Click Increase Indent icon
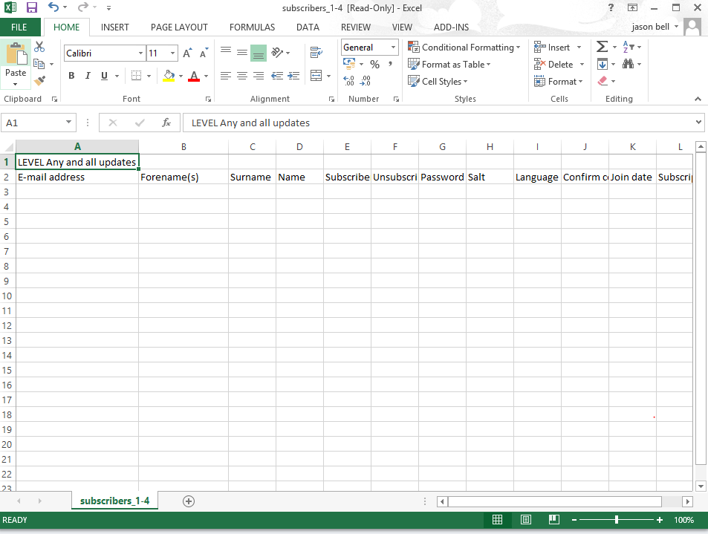The height and width of the screenshot is (534, 708). [x=293, y=75]
